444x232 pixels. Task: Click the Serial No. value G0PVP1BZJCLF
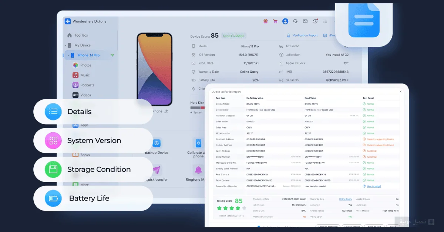click(337, 80)
